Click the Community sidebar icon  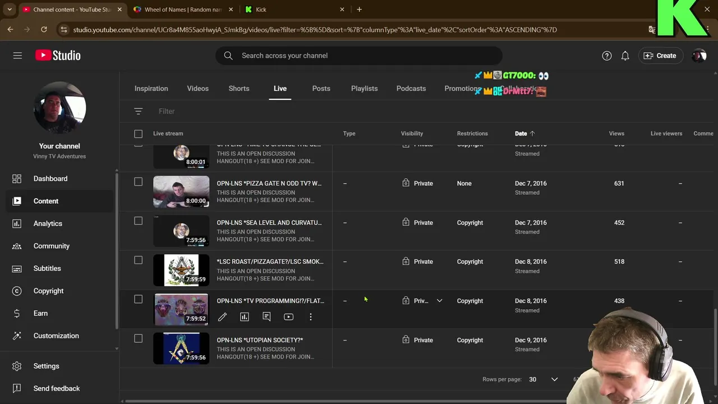pyautogui.click(x=17, y=246)
